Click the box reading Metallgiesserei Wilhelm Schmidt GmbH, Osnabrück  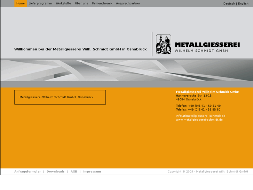60,97
